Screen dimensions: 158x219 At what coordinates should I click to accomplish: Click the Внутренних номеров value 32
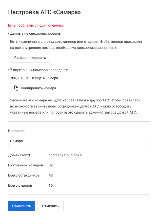pos(51,165)
